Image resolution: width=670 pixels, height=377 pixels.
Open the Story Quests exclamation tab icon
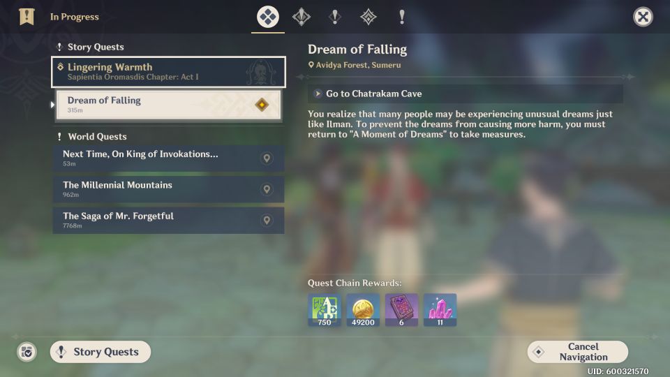tap(335, 17)
